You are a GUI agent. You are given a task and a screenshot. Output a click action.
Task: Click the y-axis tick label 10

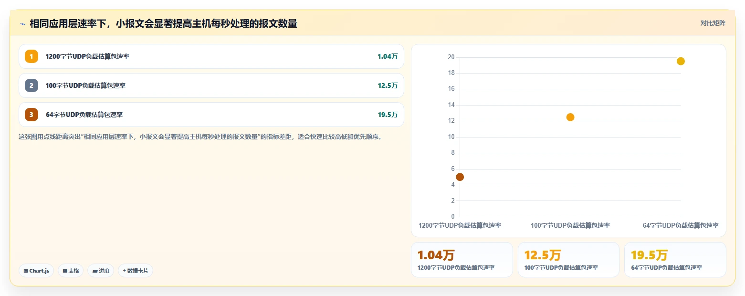click(x=451, y=137)
